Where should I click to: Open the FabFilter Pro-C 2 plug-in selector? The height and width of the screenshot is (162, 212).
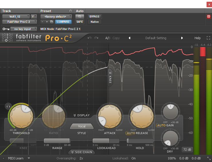tap(20, 22)
